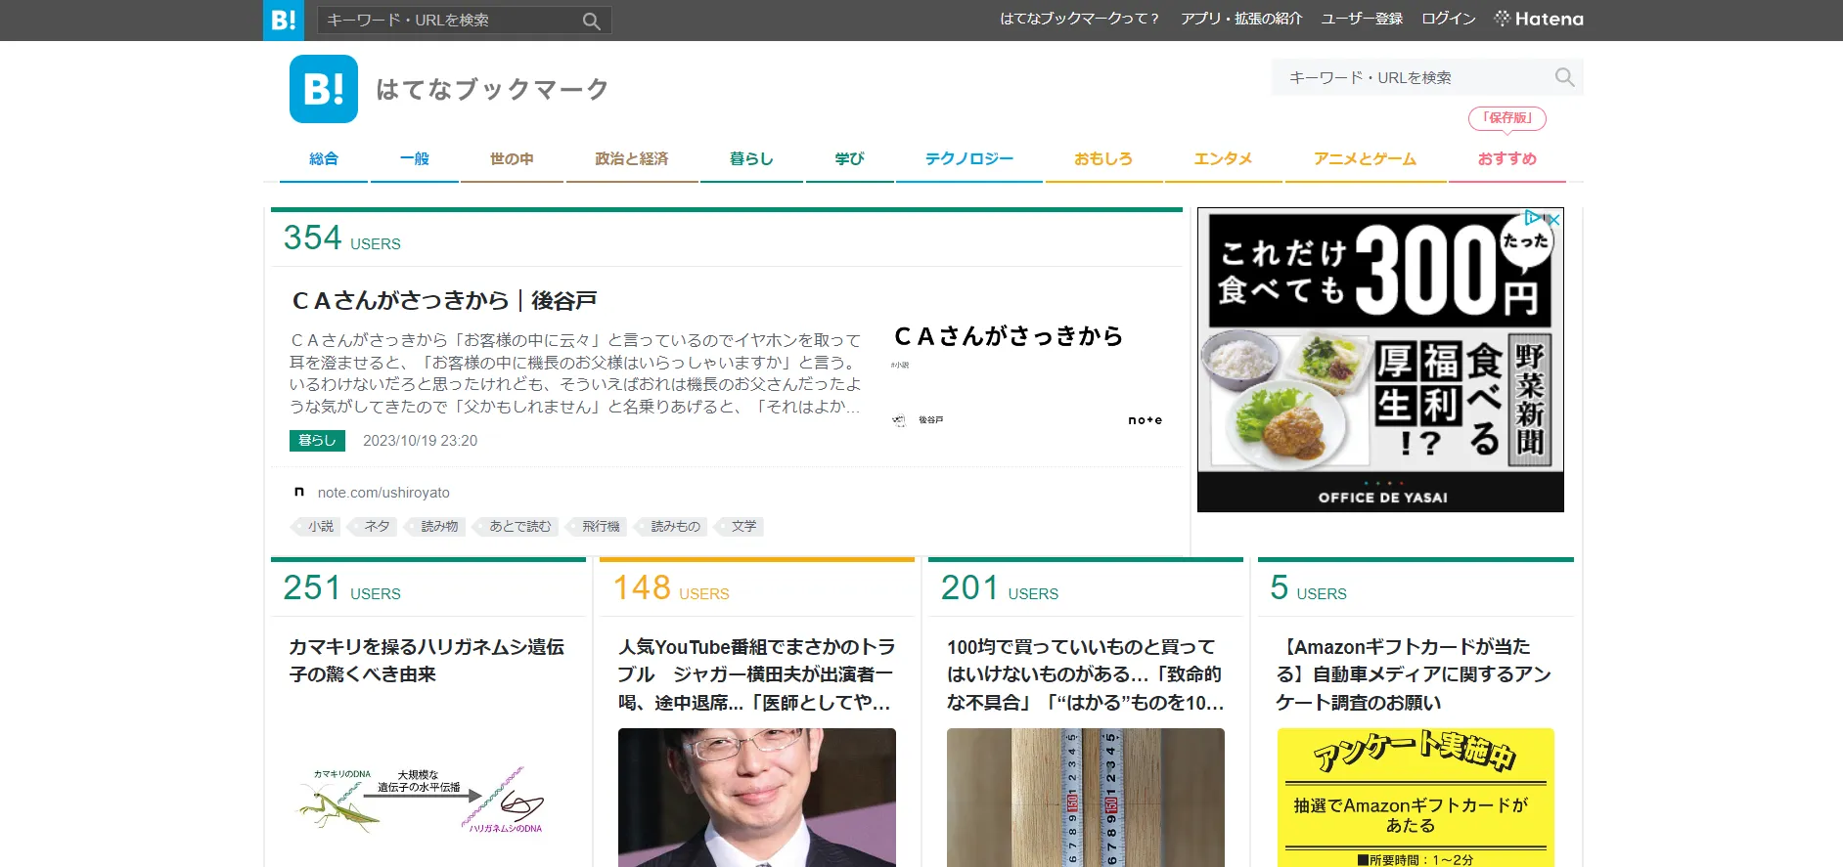
Task: Click the date 2023/10/19 23:20
Action: 421,441
